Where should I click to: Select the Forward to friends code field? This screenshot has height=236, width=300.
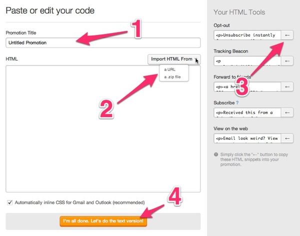click(x=247, y=87)
